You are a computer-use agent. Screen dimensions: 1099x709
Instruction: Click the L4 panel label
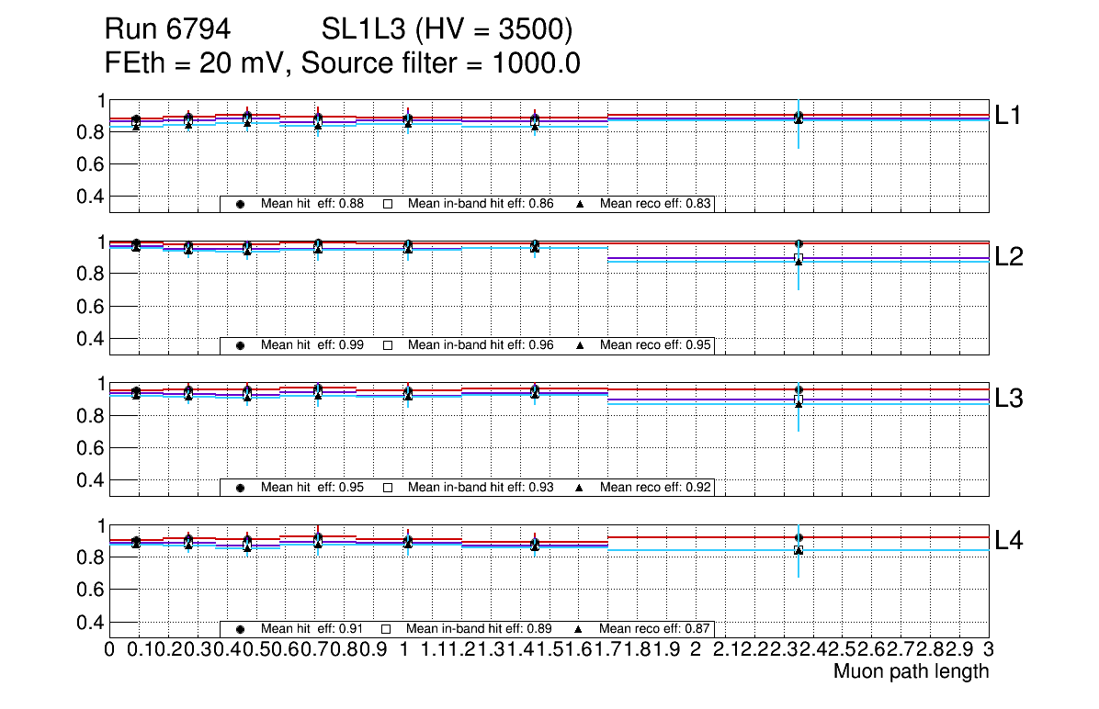tap(1009, 541)
